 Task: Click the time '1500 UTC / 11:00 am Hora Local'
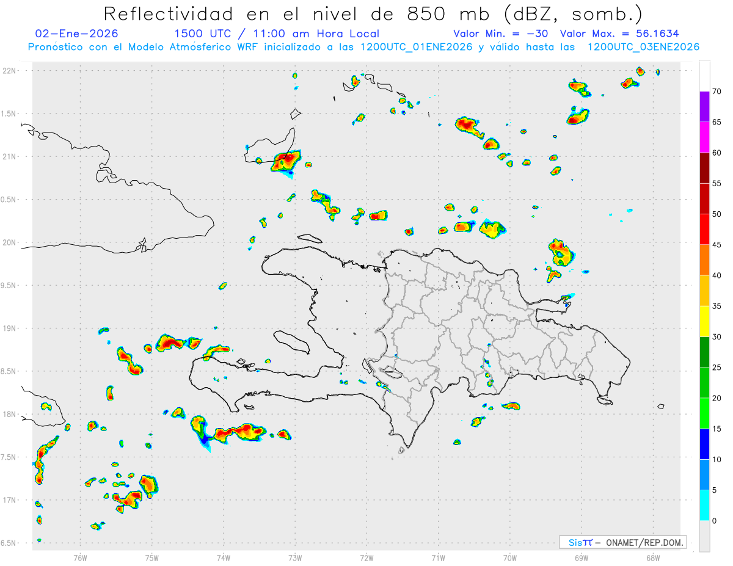[x=277, y=34]
